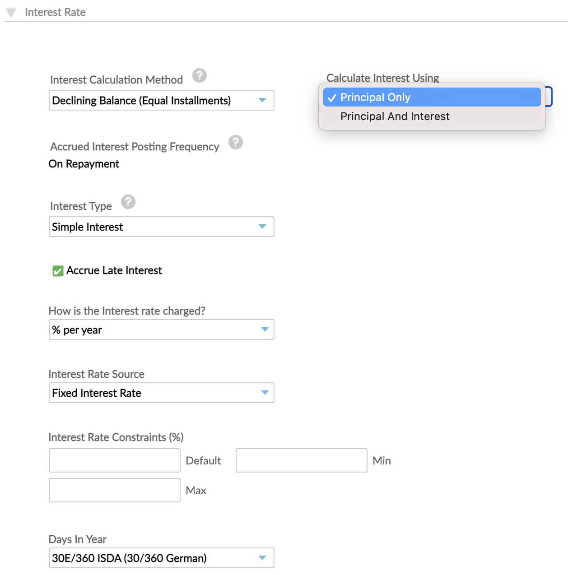568x575 pixels.
Task: Click arrow of Declining Balance dropdown
Action: pos(262,100)
